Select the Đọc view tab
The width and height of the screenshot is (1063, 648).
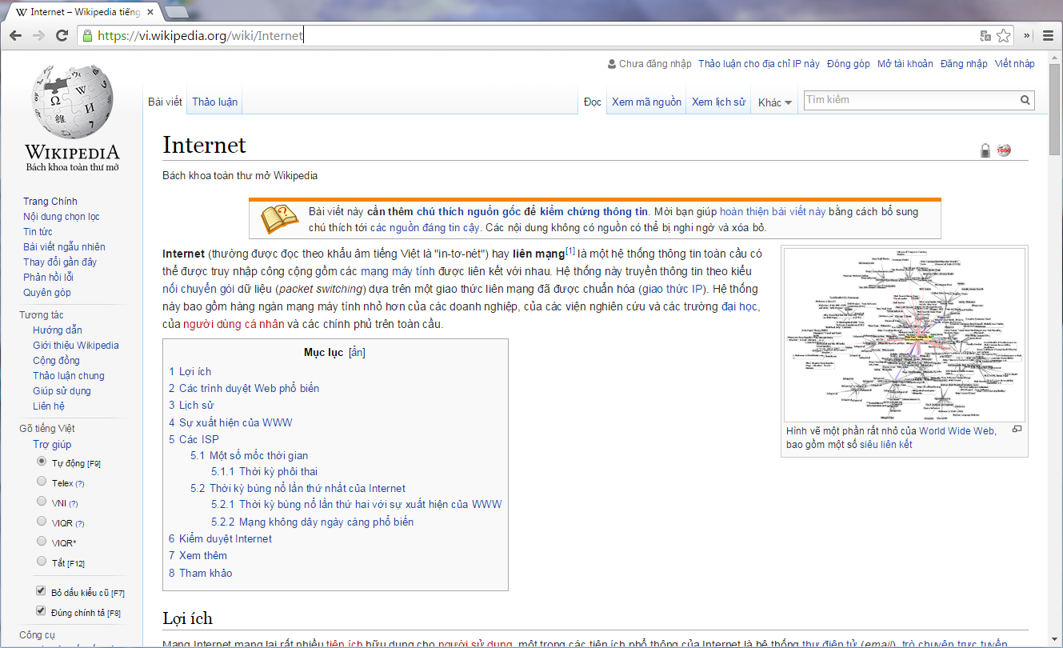click(592, 102)
